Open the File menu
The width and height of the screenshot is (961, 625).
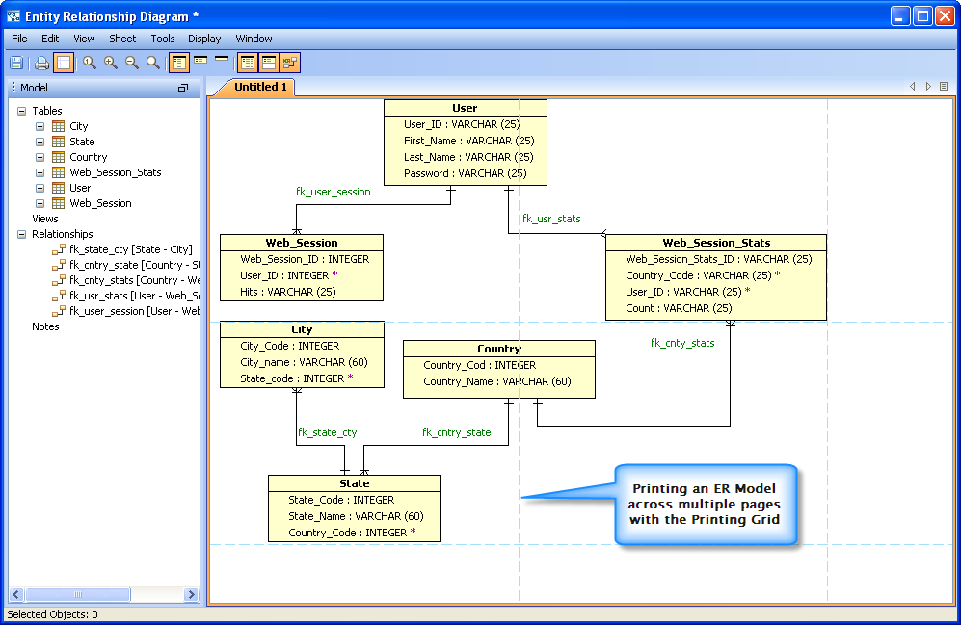point(19,39)
